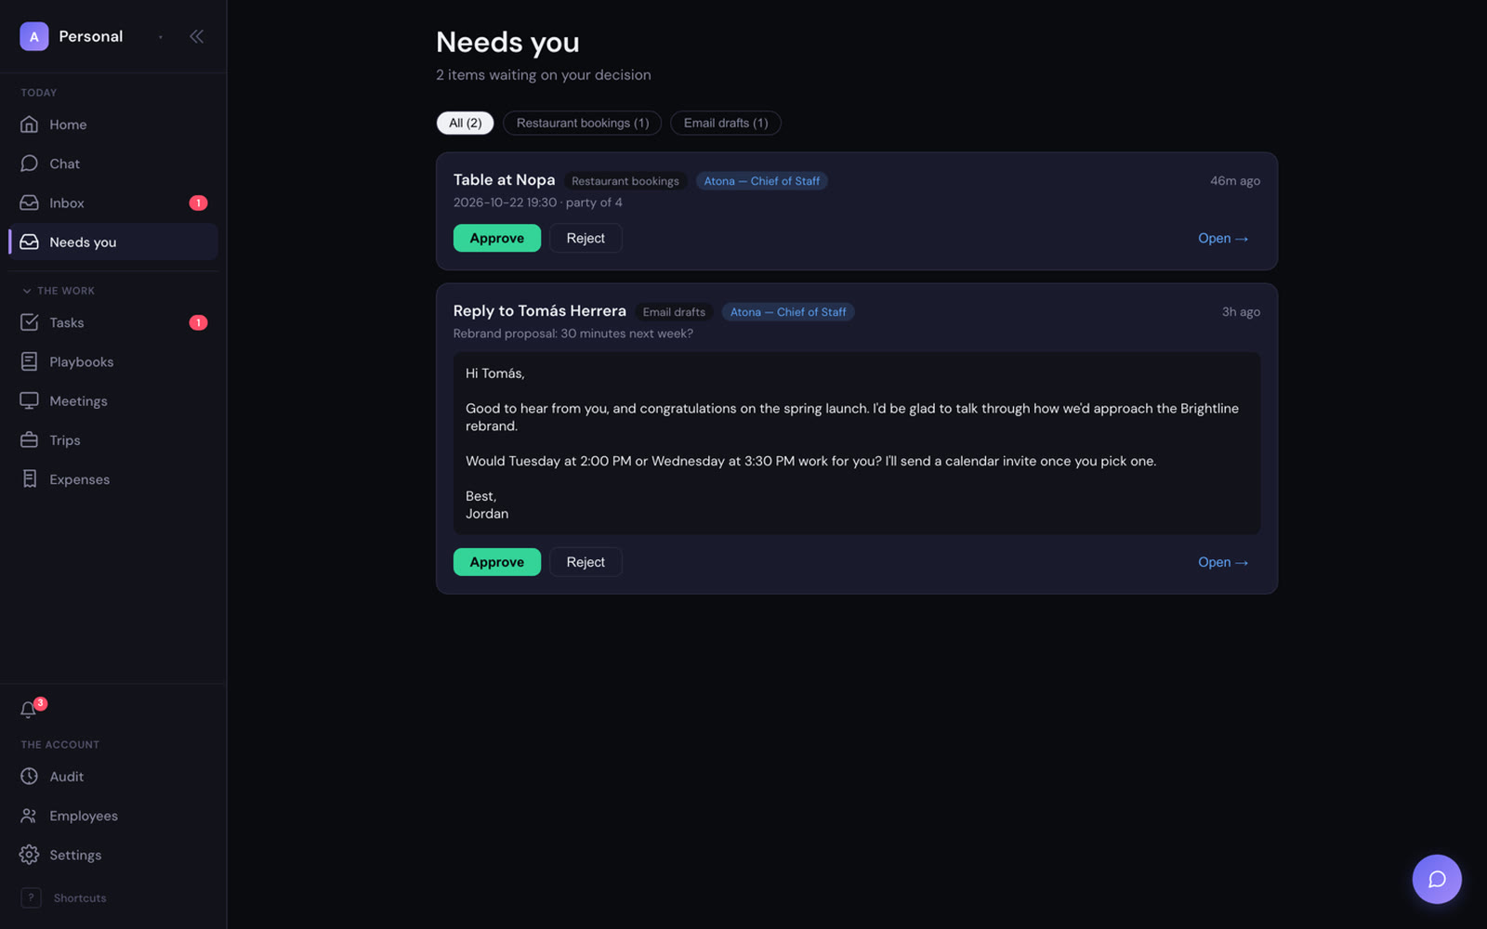This screenshot has width=1487, height=929.
Task: Click the purple A workspace avatar
Action: click(34, 36)
